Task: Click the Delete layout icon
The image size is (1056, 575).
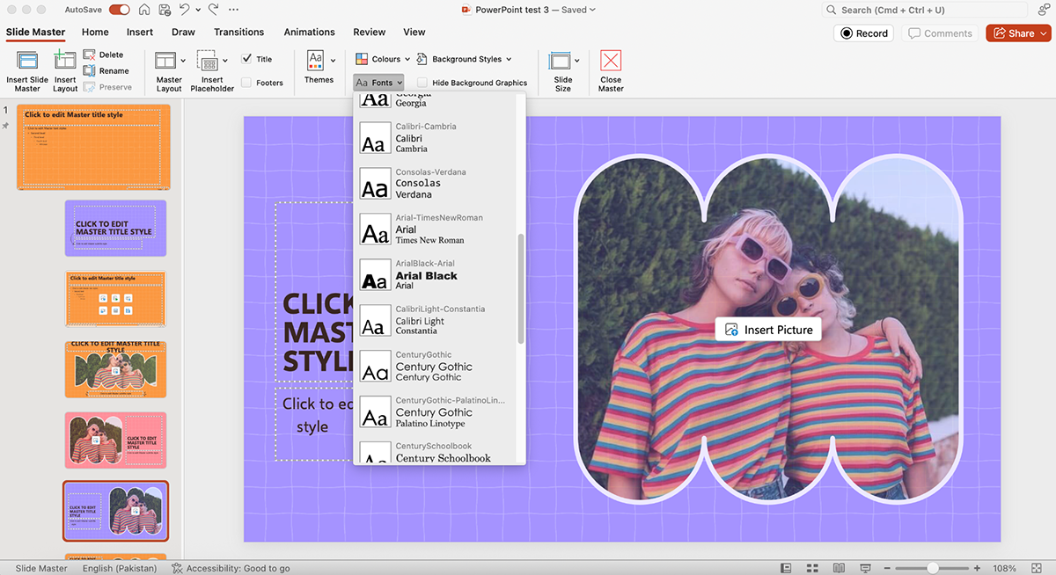Action: point(90,55)
